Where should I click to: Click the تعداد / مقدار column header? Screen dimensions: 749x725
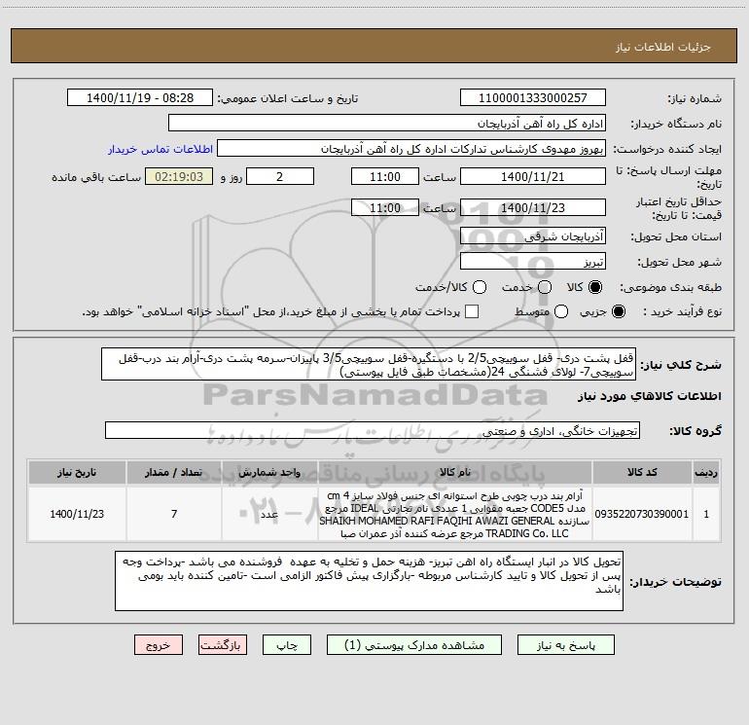click(174, 472)
